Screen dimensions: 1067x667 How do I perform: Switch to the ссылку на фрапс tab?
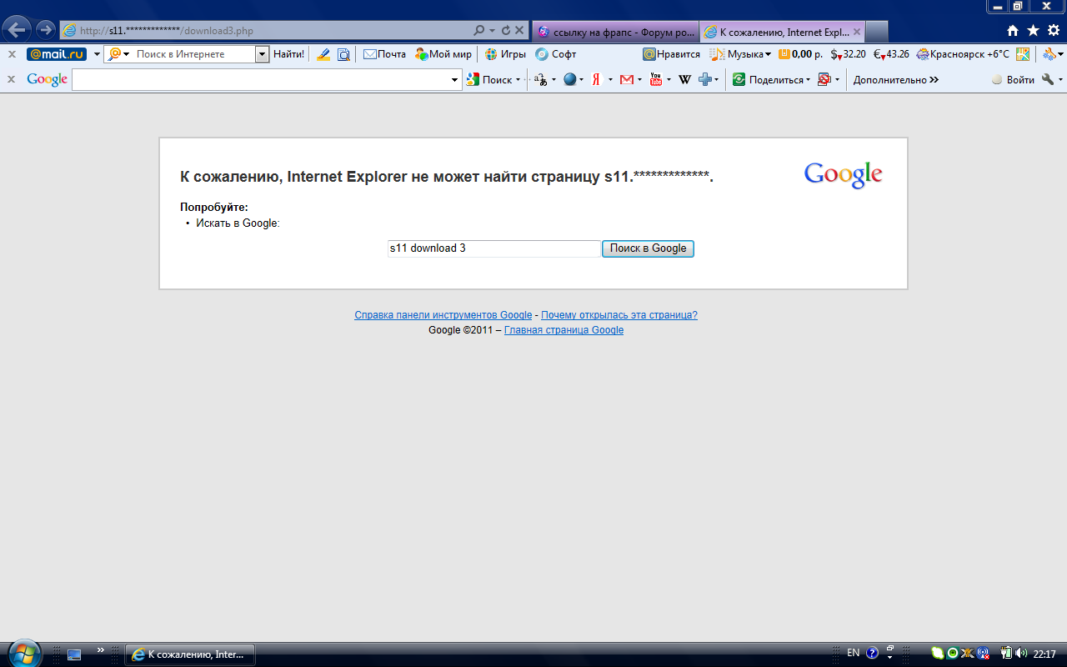click(615, 32)
